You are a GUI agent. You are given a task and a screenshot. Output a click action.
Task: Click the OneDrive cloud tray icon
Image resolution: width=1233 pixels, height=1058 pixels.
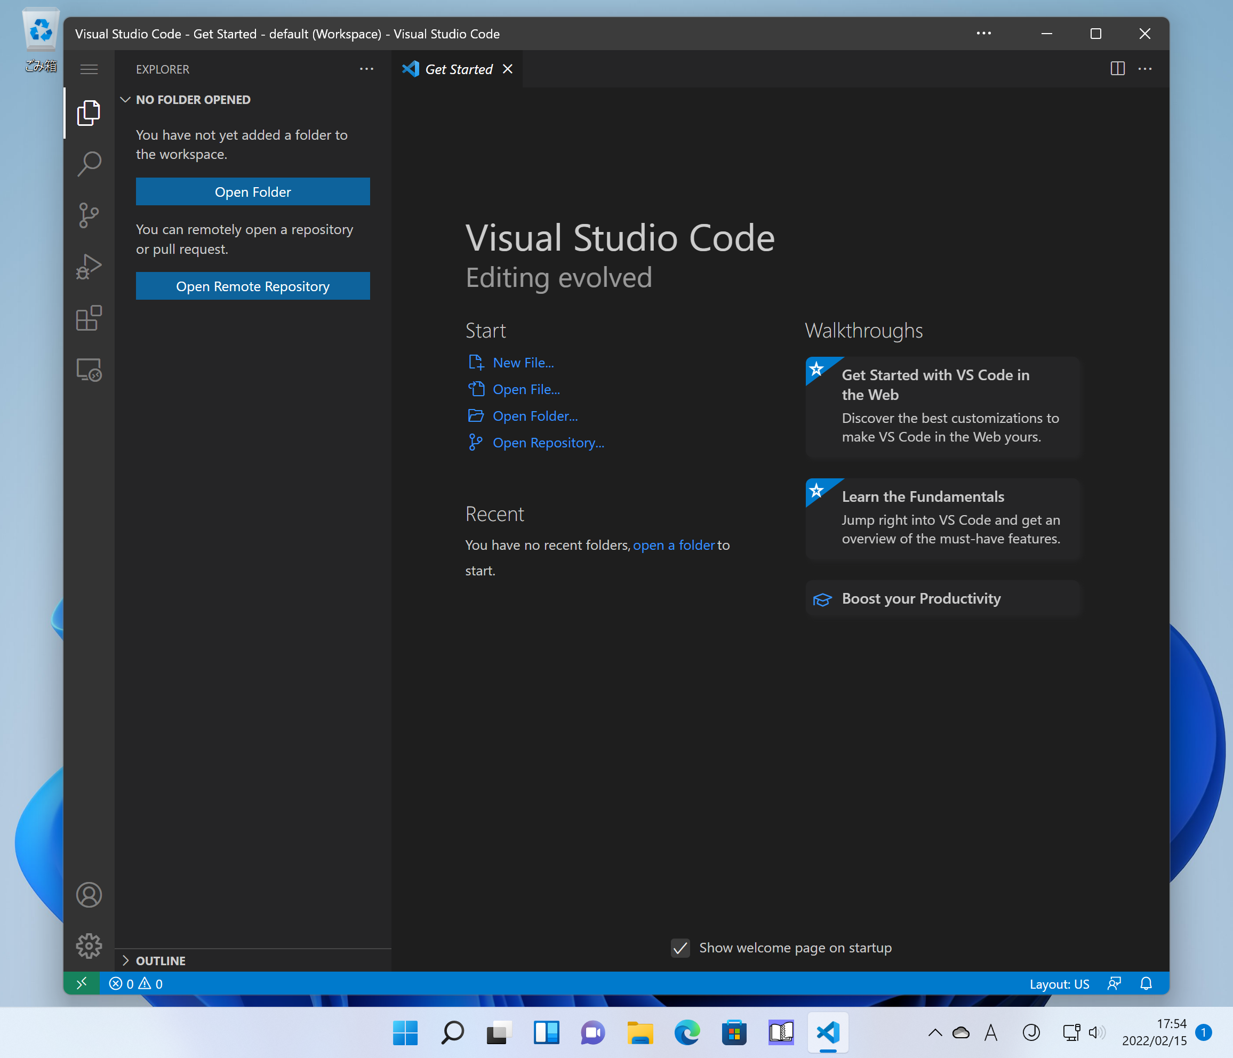pyautogui.click(x=960, y=1032)
